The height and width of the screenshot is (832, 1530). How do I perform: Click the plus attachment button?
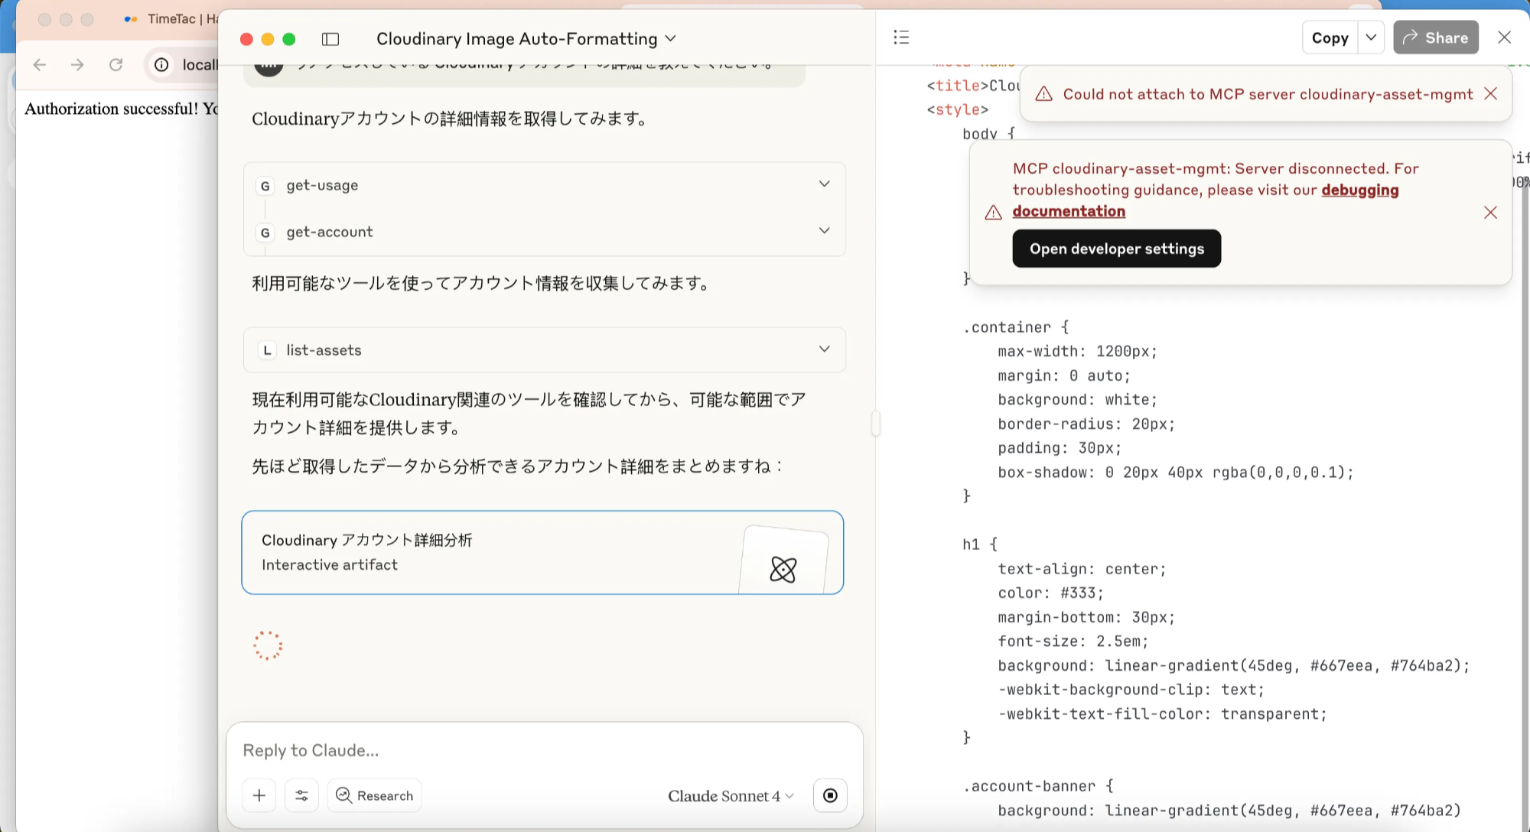click(x=259, y=795)
